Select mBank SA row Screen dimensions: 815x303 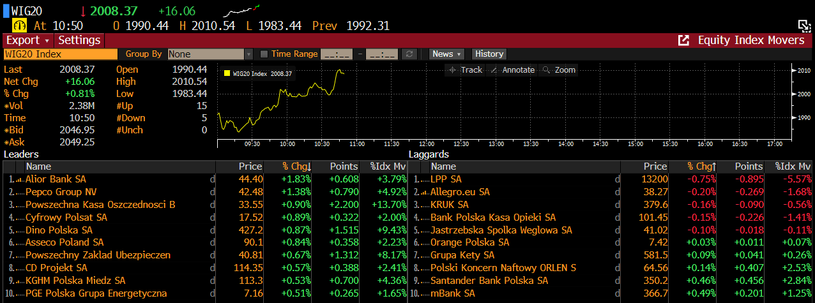[x=611, y=293]
